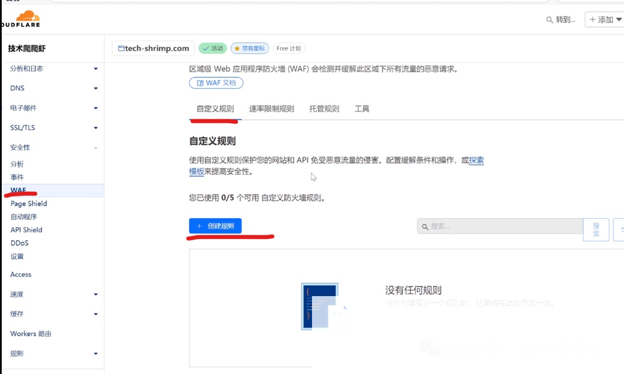Click the empty-rules code illustration
Image resolution: width=624 pixels, height=374 pixels.
[324, 306]
